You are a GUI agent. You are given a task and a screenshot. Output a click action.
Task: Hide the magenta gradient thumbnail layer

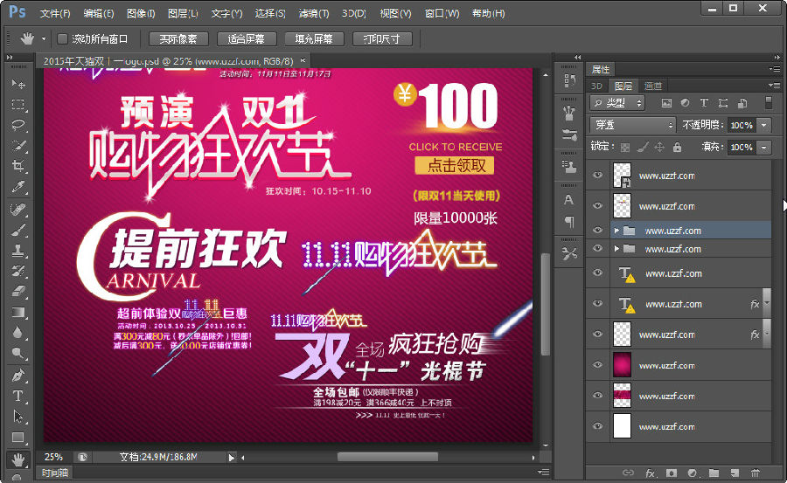[x=597, y=364]
